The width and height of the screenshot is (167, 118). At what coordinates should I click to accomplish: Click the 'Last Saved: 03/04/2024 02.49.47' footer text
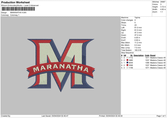click(55, 116)
